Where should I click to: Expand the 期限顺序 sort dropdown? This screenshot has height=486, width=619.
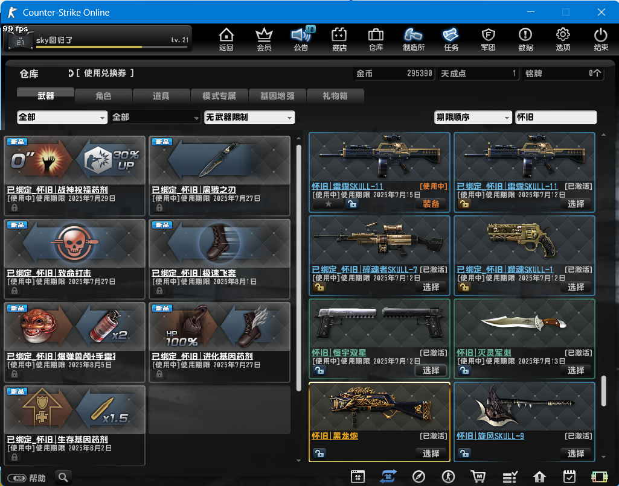(473, 117)
